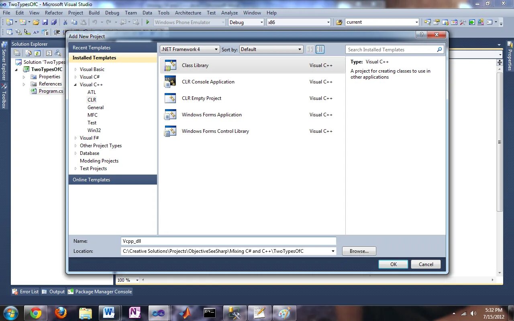Open the Refactor menu
The height and width of the screenshot is (321, 514).
(x=54, y=13)
